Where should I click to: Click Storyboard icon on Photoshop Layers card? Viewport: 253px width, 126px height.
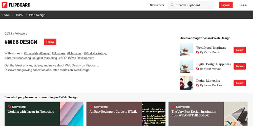click(x=10, y=107)
